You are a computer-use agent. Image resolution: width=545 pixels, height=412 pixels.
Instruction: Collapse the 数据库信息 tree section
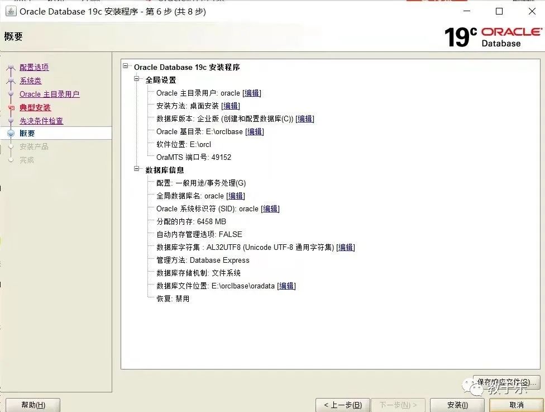[x=137, y=169]
